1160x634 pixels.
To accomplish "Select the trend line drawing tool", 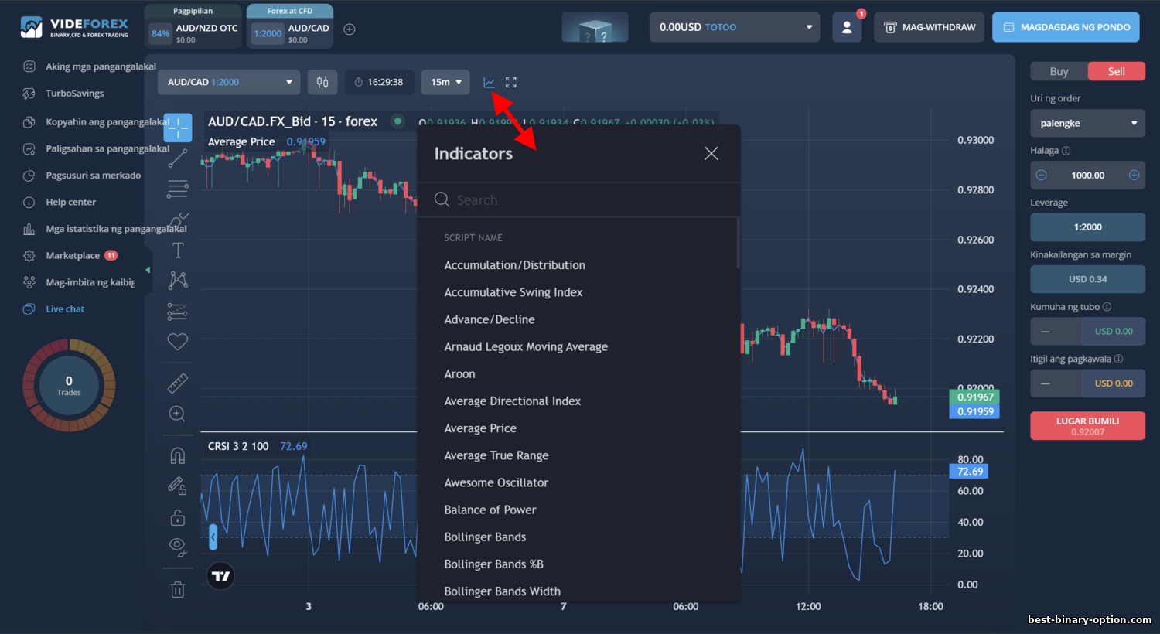I will [178, 158].
